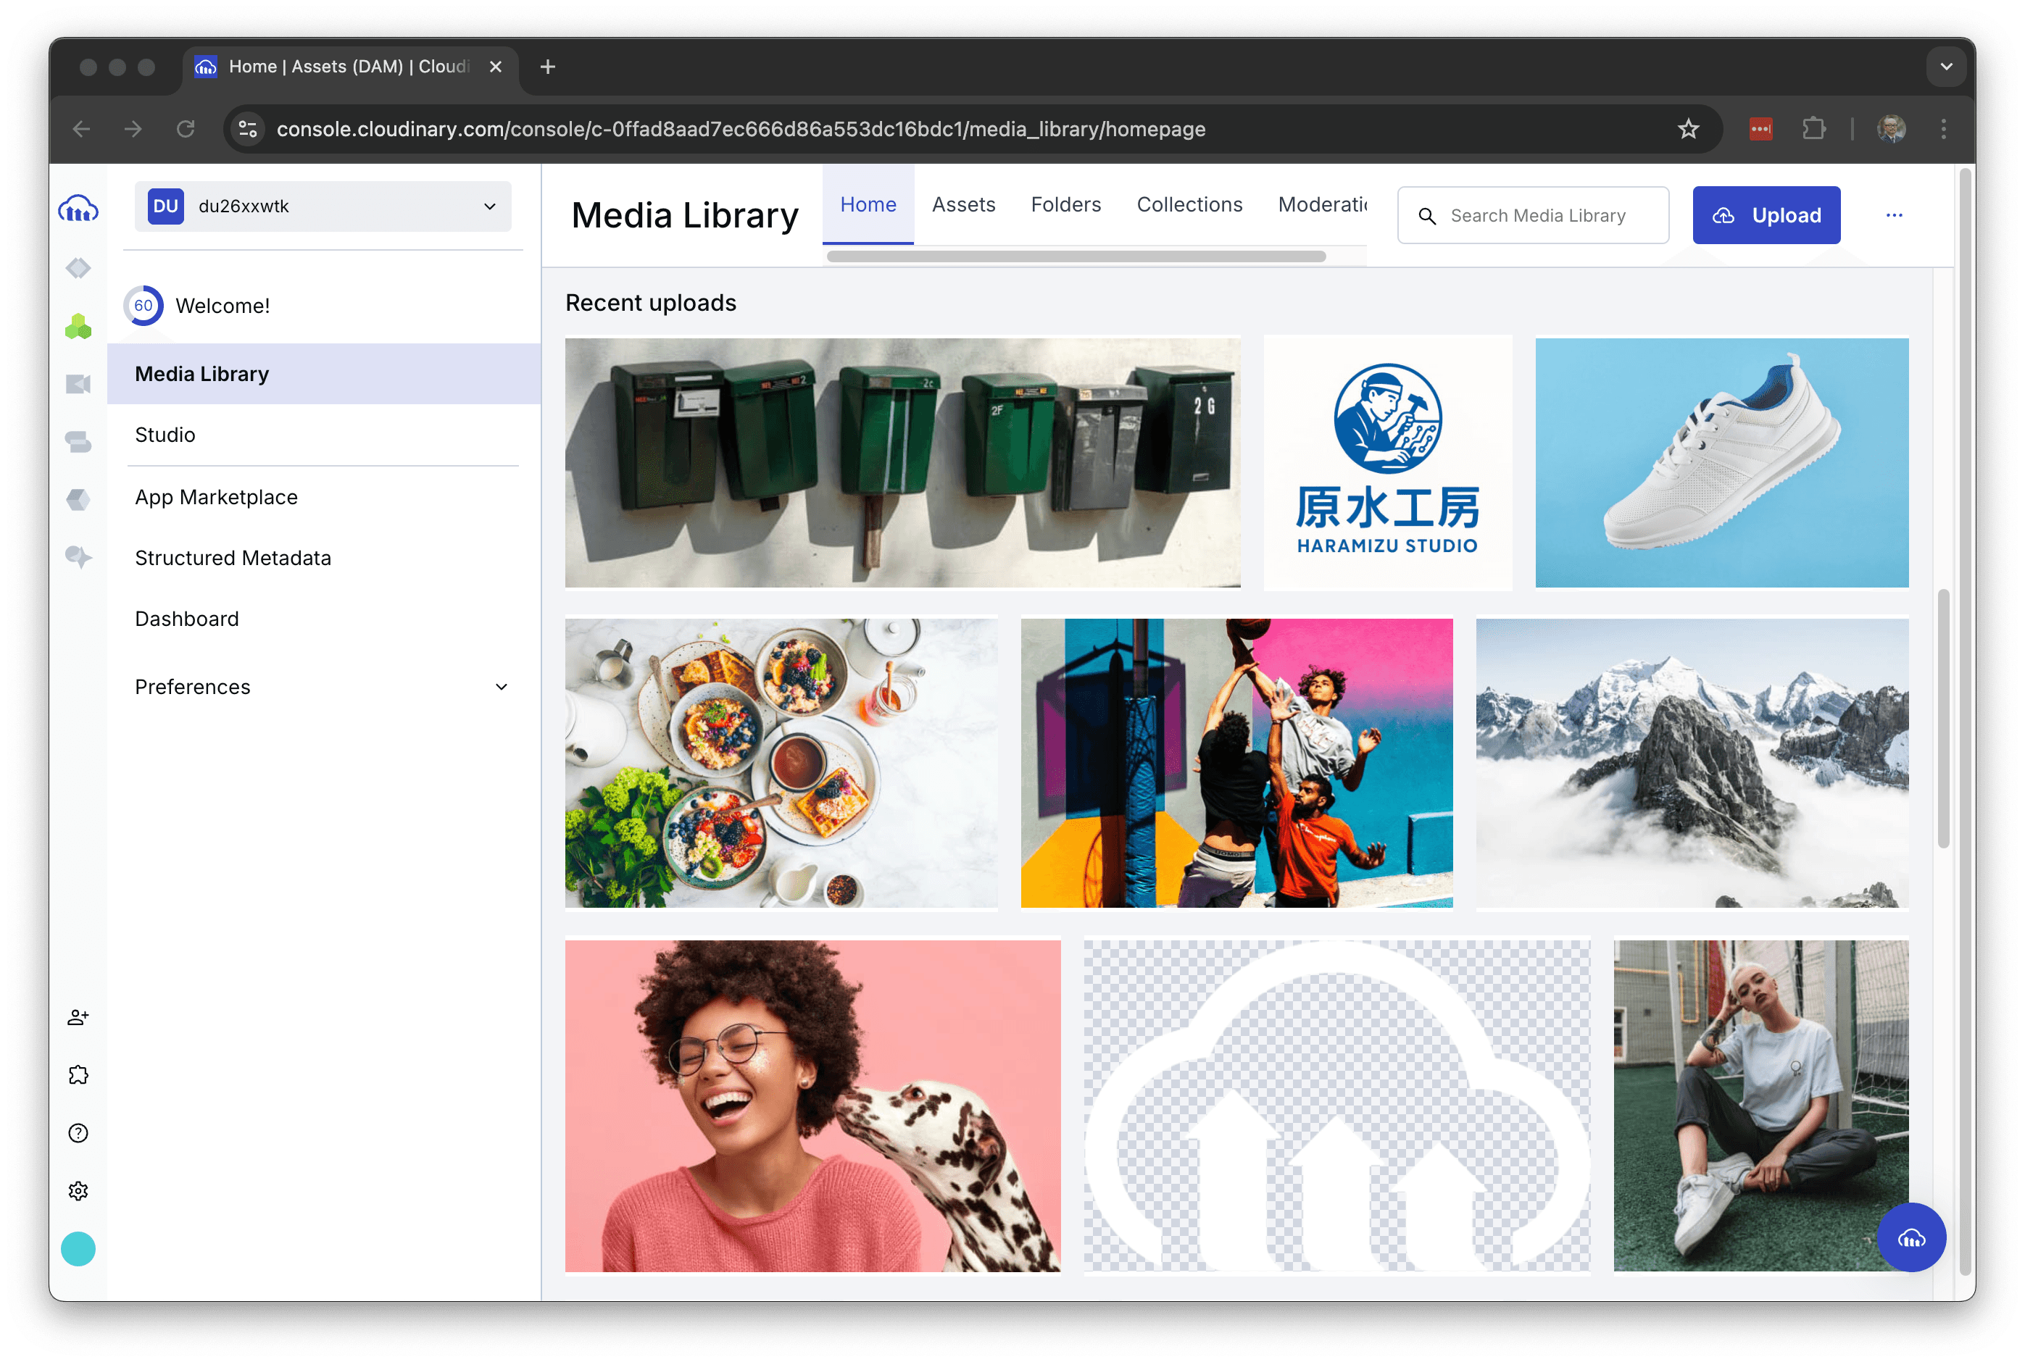
Task: Click the puzzle piece add-ons icon in the sidebar
Action: point(78,1074)
